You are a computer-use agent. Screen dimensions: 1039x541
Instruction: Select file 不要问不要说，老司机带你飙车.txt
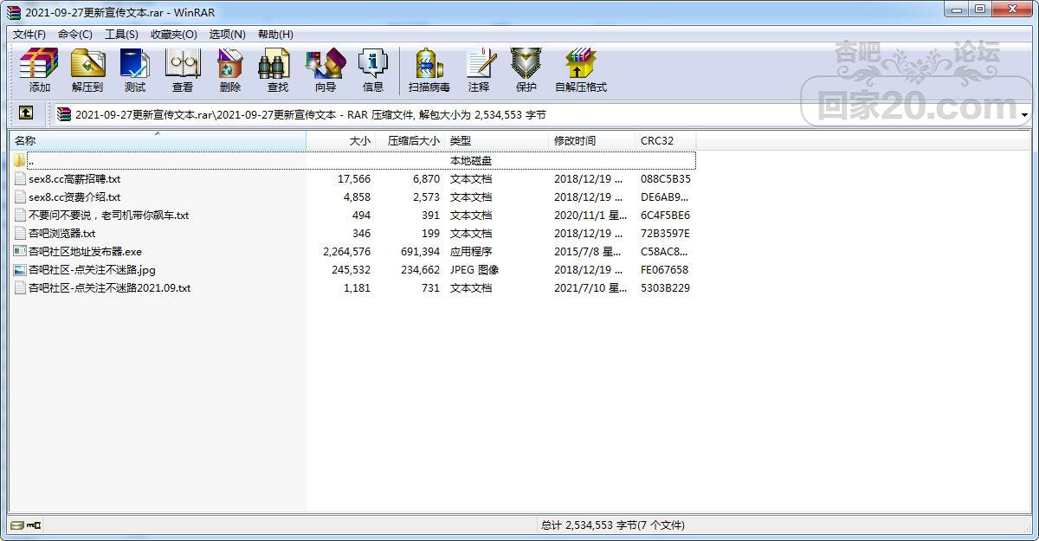pos(108,216)
